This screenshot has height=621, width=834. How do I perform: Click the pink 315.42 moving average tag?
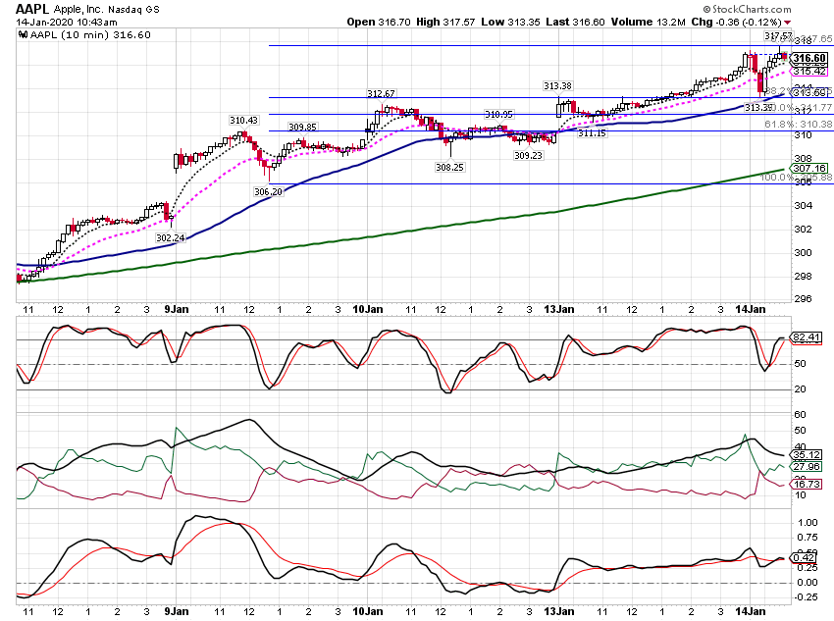809,72
